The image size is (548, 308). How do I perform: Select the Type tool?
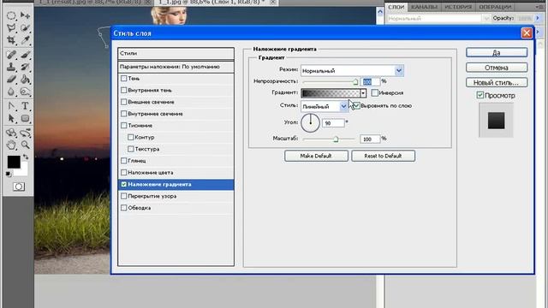(25, 106)
